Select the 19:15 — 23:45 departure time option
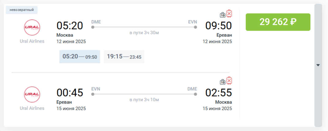Viewport: 328px width, 131px height. click(124, 57)
